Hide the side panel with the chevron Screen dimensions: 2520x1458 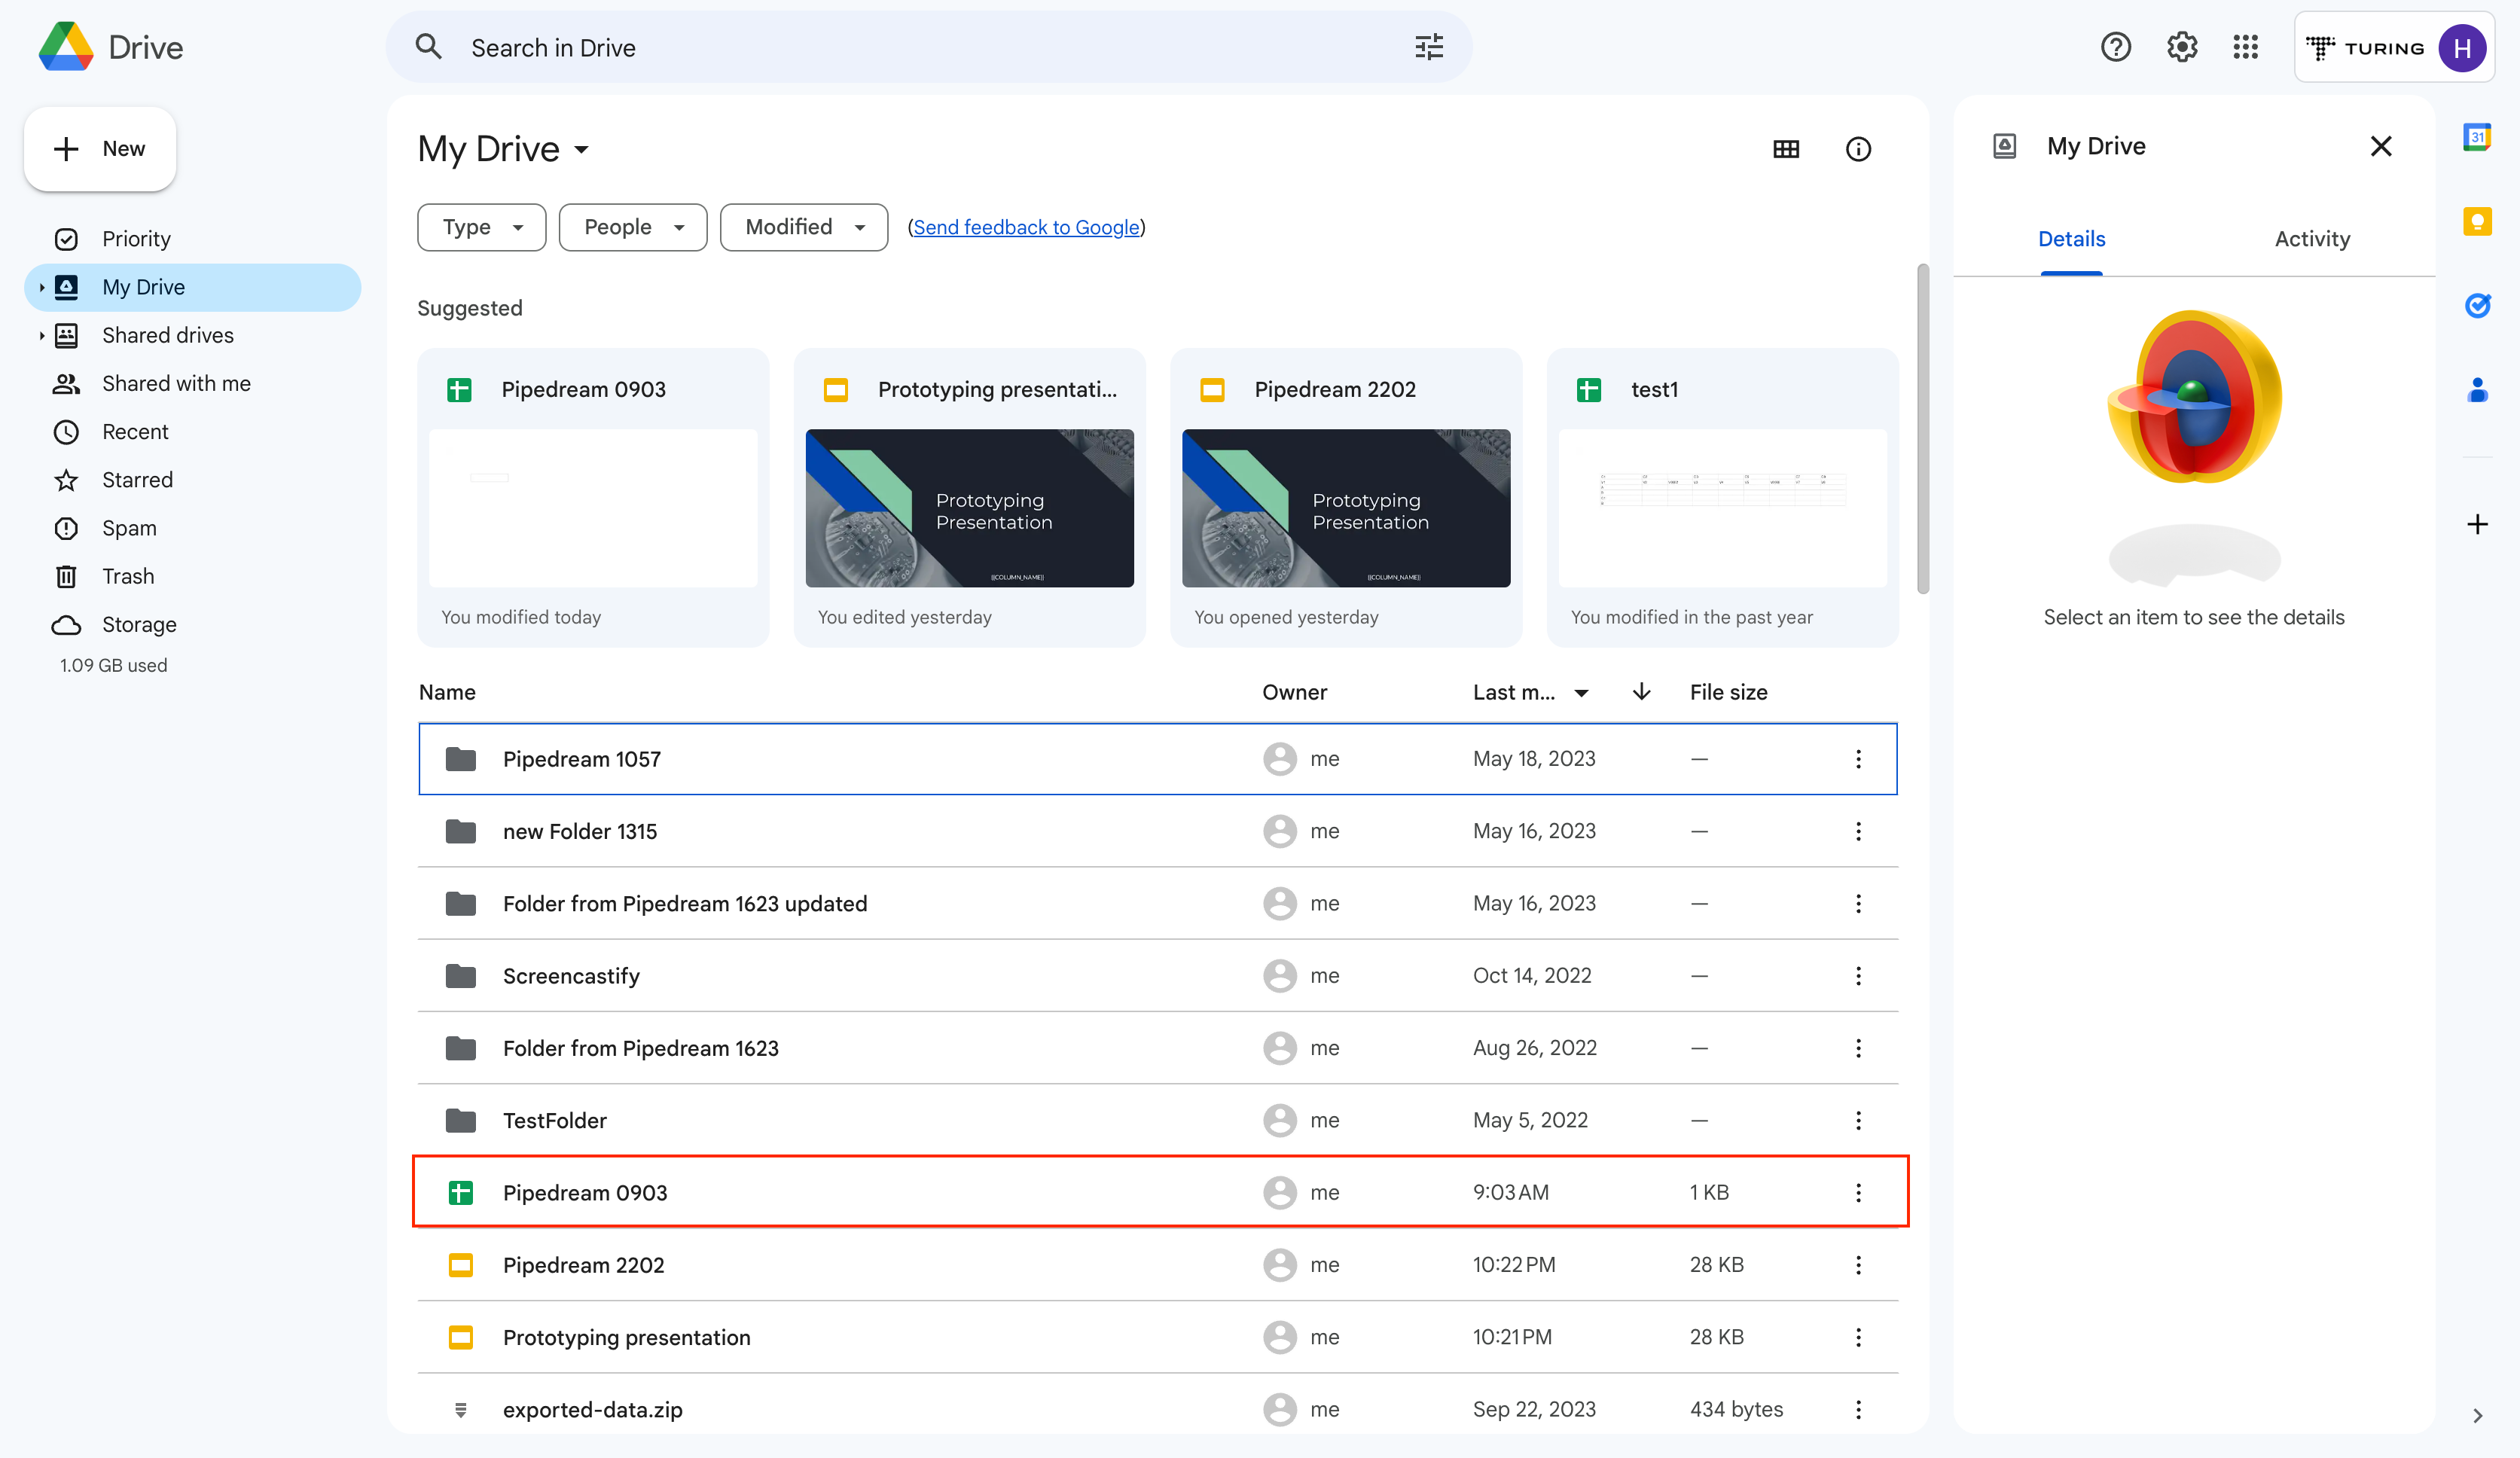click(x=2478, y=1415)
